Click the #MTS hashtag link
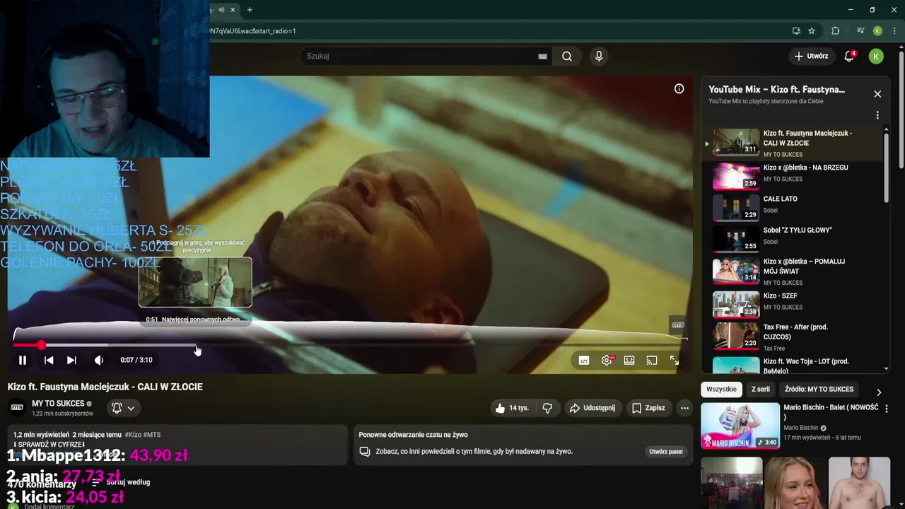This screenshot has height=509, width=905. [152, 435]
